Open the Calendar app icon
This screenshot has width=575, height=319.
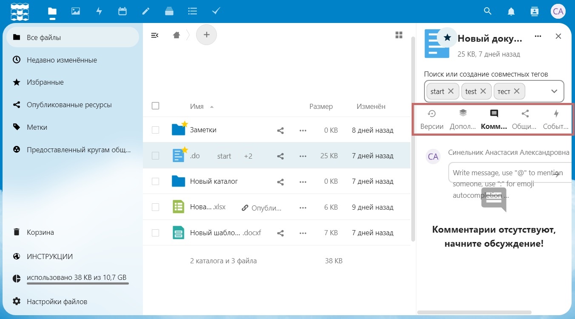(x=122, y=11)
